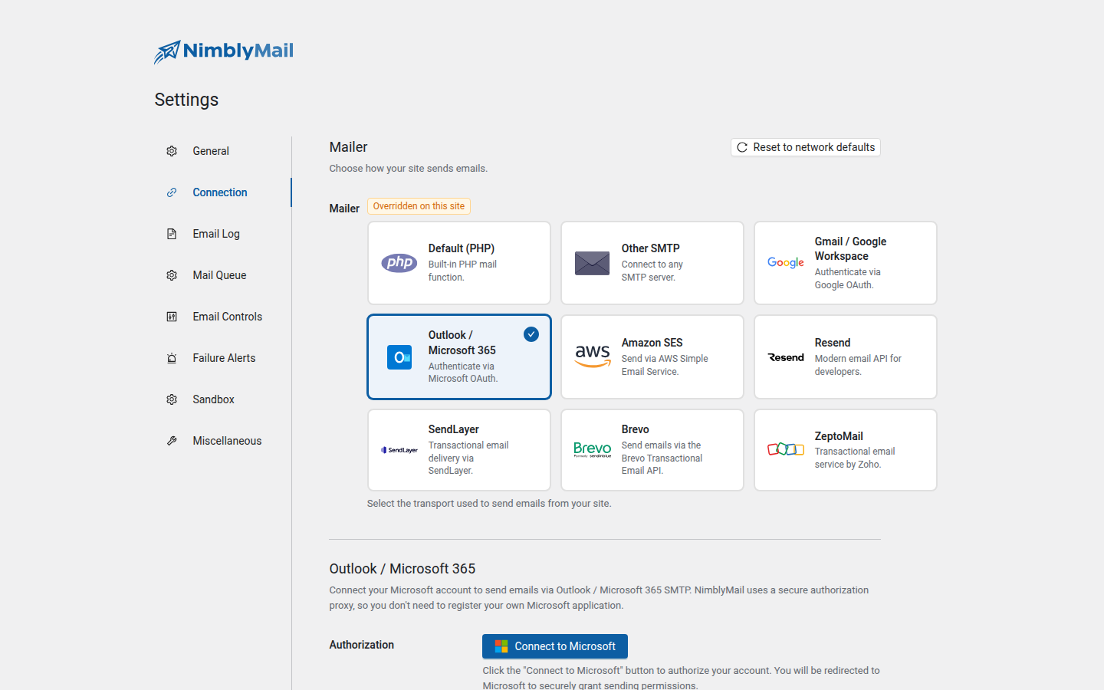This screenshot has height=690, width=1104.
Task: Click the Other SMTP envelope icon
Action: [x=593, y=263]
